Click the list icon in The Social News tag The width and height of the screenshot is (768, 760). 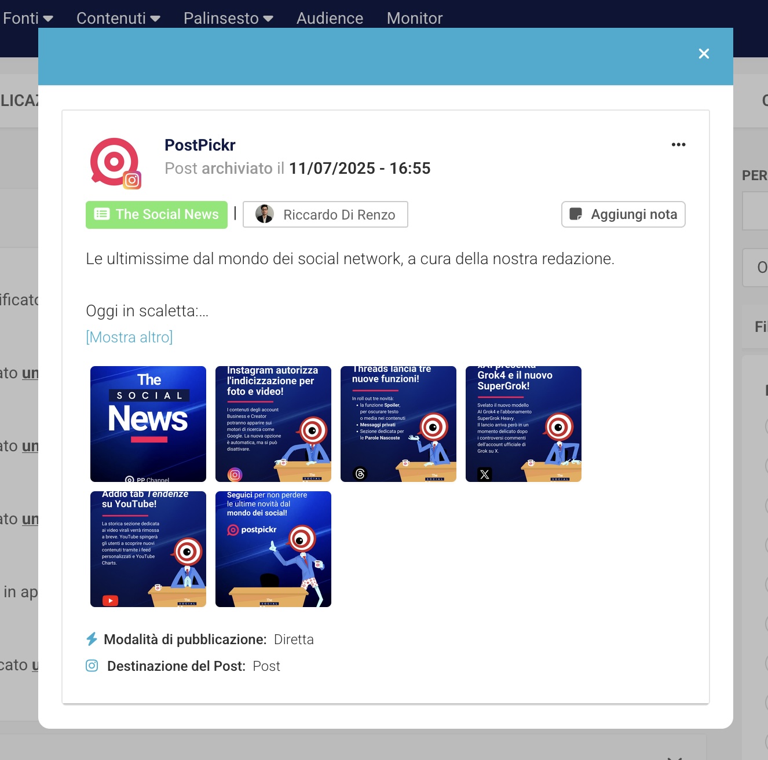click(x=102, y=214)
